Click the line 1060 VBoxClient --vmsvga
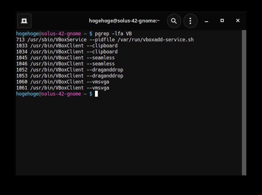The image size is (262, 195). [x=63, y=82]
